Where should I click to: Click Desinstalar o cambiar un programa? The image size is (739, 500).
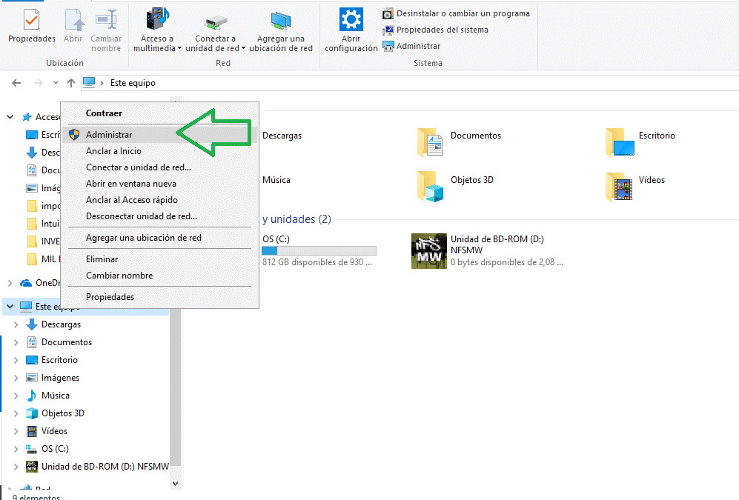coord(463,13)
